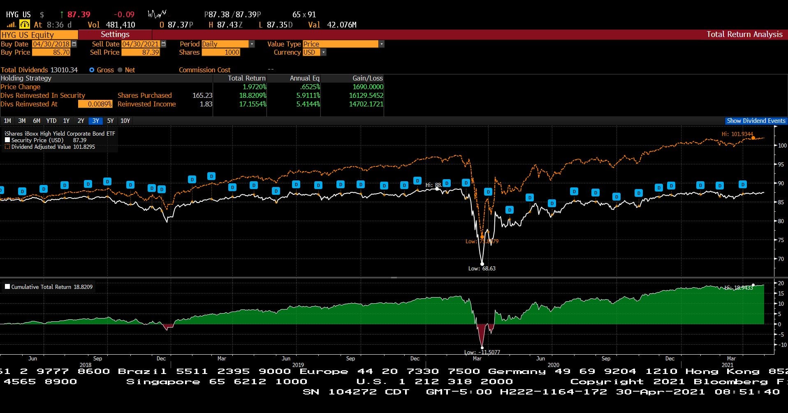This screenshot has height=413, width=788.
Task: Switch to the 2Y range tab
Action: [x=81, y=121]
